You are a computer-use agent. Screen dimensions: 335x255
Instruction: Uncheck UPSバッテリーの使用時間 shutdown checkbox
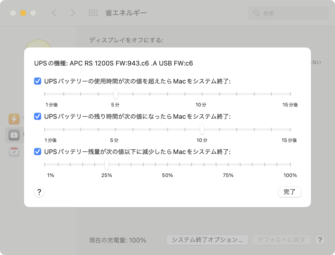(38, 81)
